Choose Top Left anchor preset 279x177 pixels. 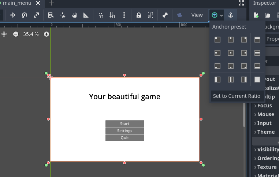(217, 40)
